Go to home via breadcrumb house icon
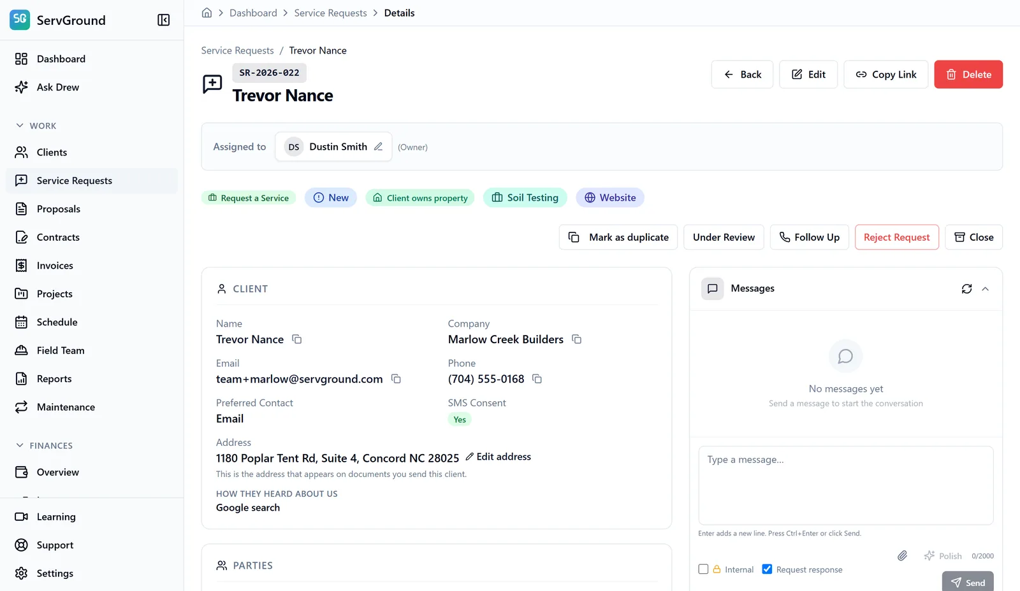This screenshot has width=1020, height=591. click(207, 13)
